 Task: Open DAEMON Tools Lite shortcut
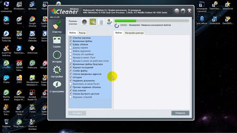point(6,36)
